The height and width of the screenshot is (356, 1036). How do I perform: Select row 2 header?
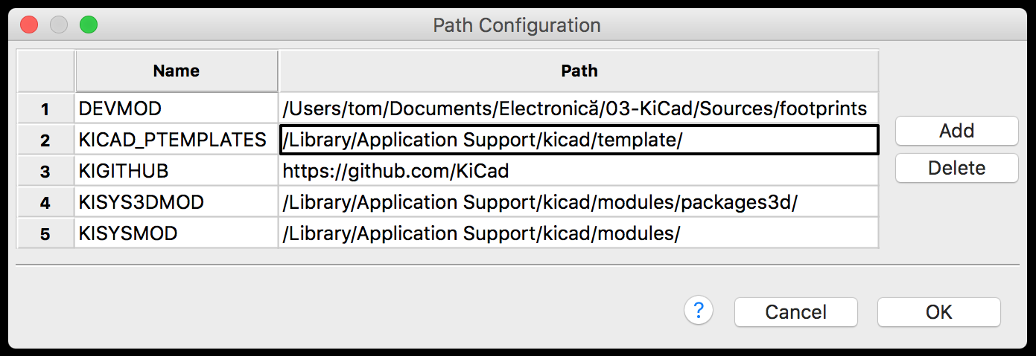tap(45, 140)
